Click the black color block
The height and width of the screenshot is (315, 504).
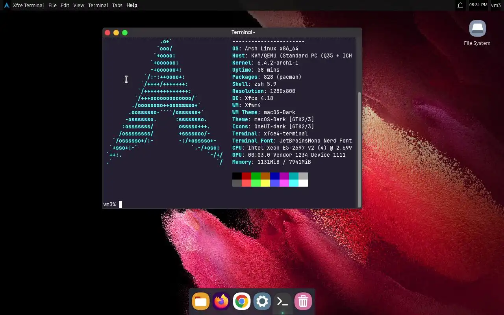coord(237,176)
